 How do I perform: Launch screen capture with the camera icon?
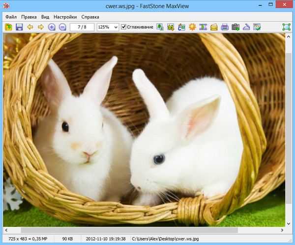(236, 27)
